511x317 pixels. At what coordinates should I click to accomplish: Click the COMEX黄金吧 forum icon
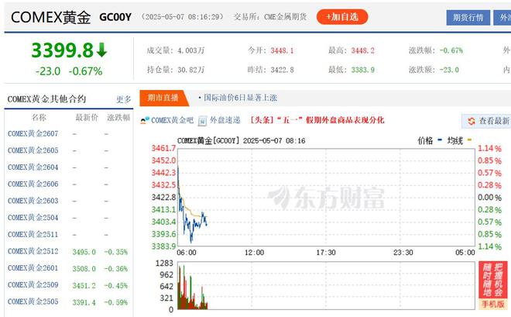[x=145, y=120]
